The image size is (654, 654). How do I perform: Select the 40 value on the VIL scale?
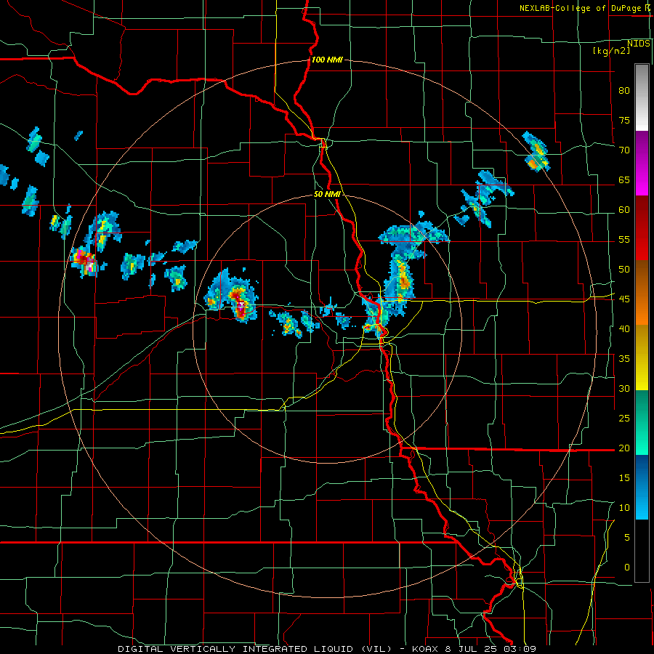(624, 329)
